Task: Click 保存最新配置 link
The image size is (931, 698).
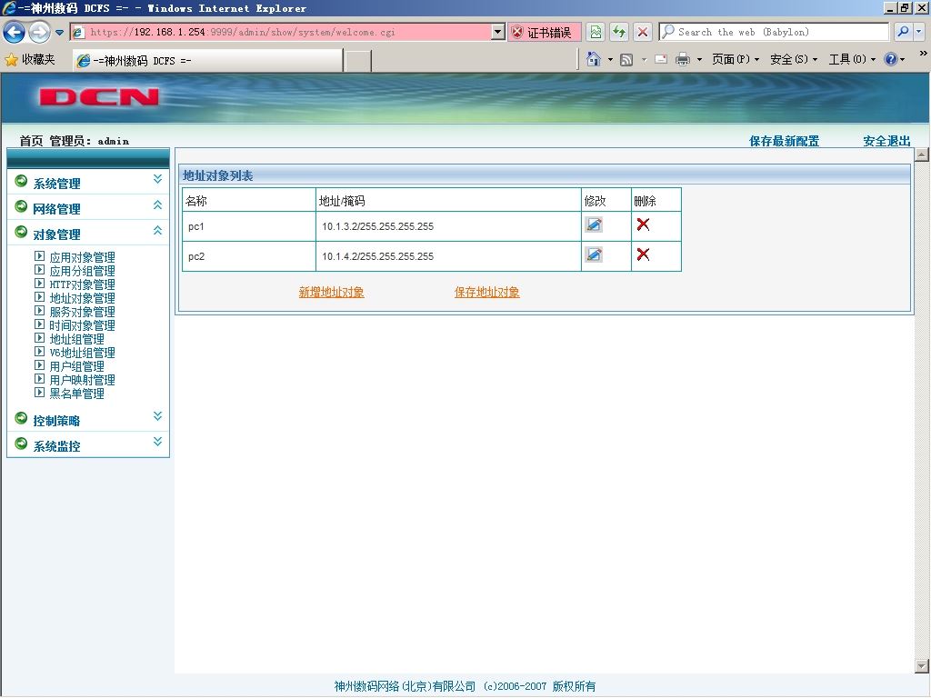Action: tap(784, 141)
